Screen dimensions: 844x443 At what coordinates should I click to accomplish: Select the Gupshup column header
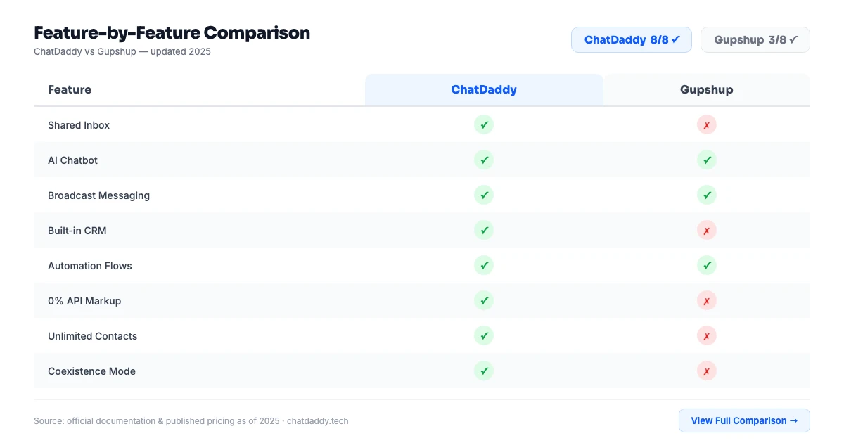point(707,89)
